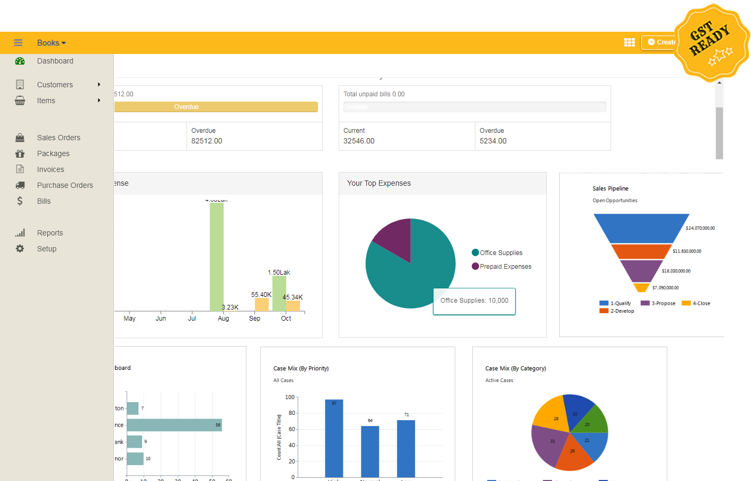Toggle Office Supplies legend dot

[475, 252]
